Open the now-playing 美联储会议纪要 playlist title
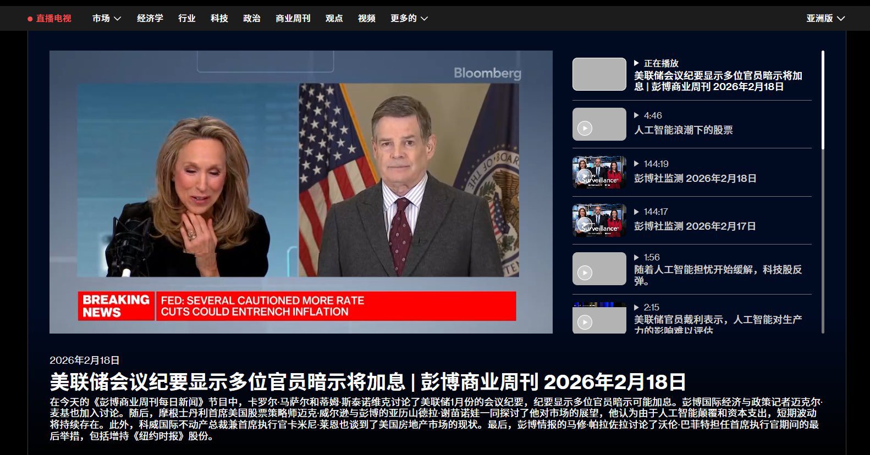The width and height of the screenshot is (870, 455). [x=718, y=81]
